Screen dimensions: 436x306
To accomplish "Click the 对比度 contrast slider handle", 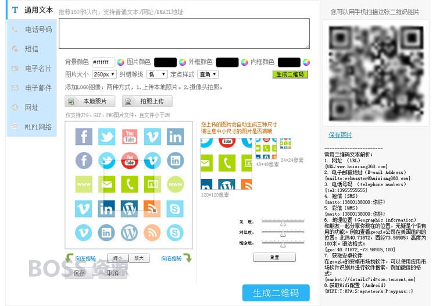I will click(x=283, y=234).
